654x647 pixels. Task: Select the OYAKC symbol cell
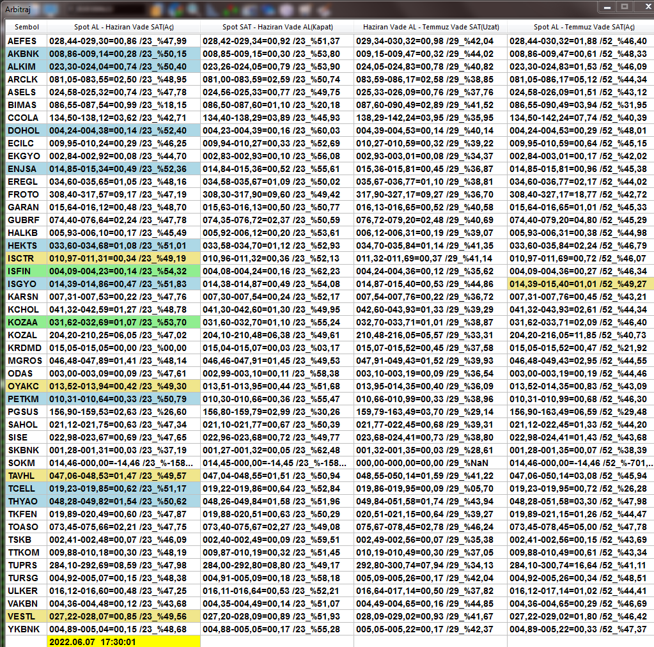pyautogui.click(x=26, y=386)
